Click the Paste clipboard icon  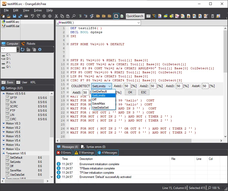click(68, 16)
